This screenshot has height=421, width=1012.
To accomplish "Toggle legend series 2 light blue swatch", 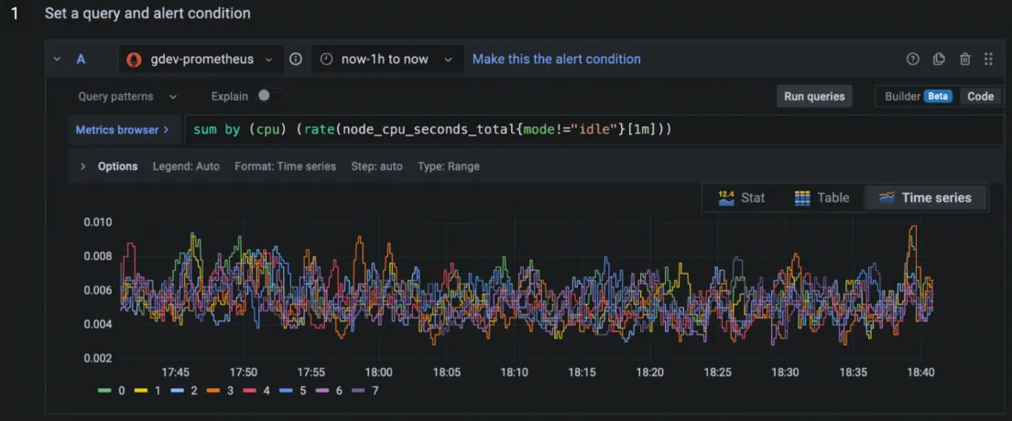I will (177, 391).
